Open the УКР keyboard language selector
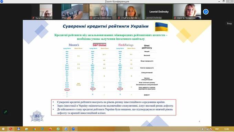The width and height of the screenshot is (234, 132). click(x=217, y=129)
